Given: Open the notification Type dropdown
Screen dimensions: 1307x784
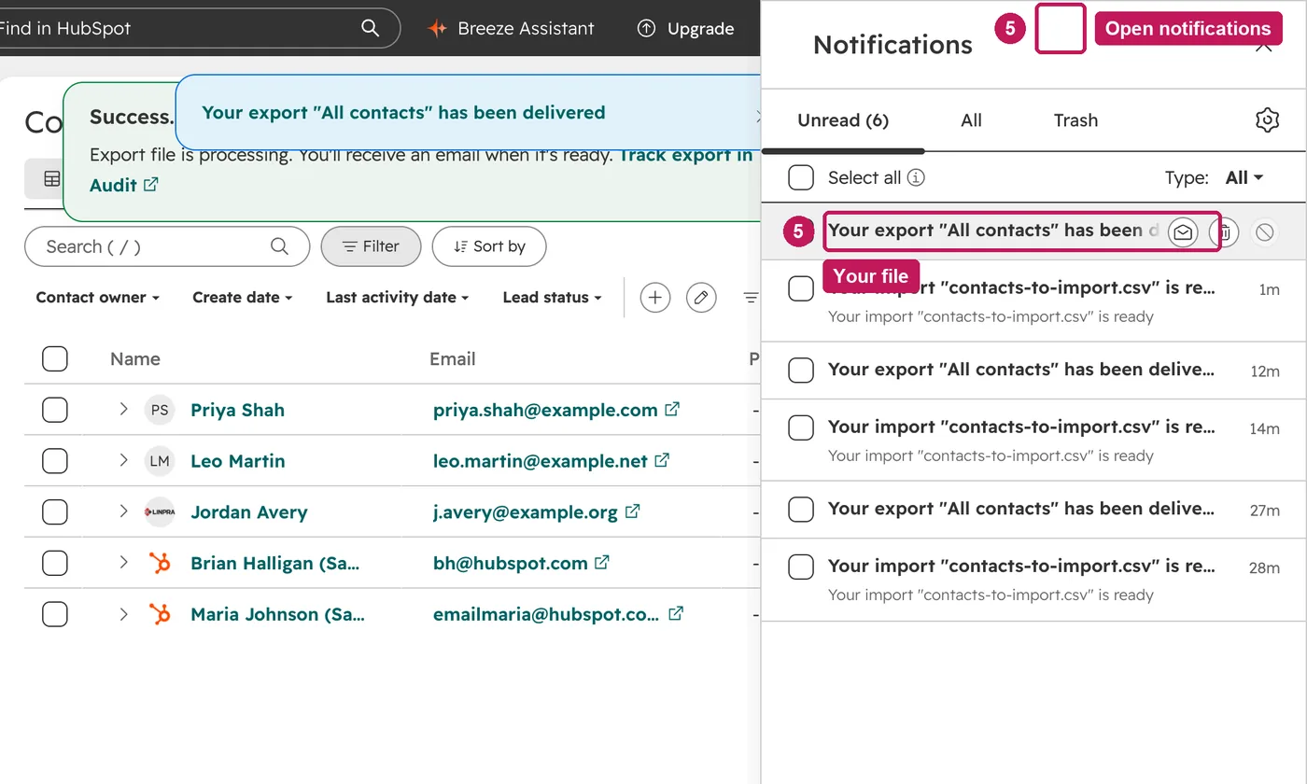Looking at the screenshot, I should (x=1244, y=177).
